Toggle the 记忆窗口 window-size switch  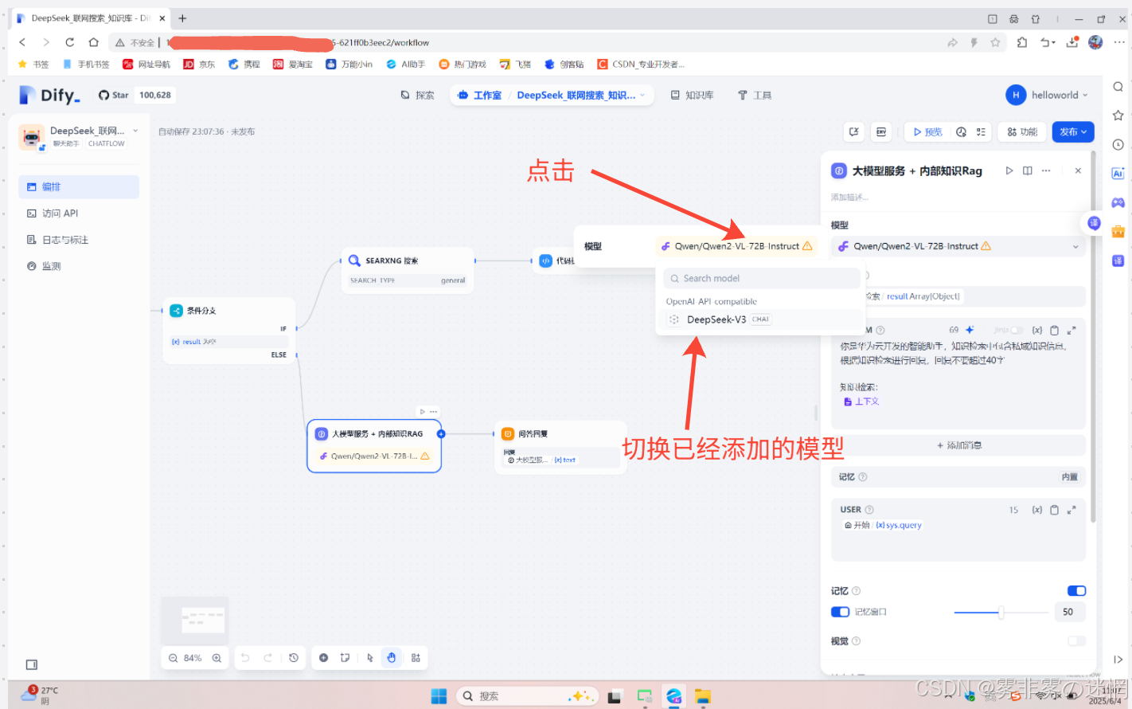click(840, 612)
